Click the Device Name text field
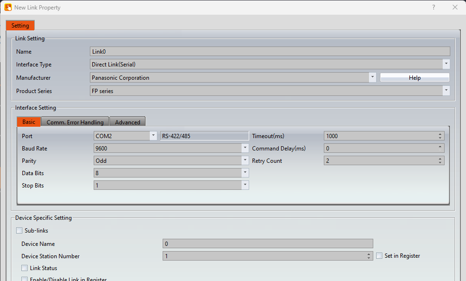Screen dimensions: 466x281 coord(268,244)
